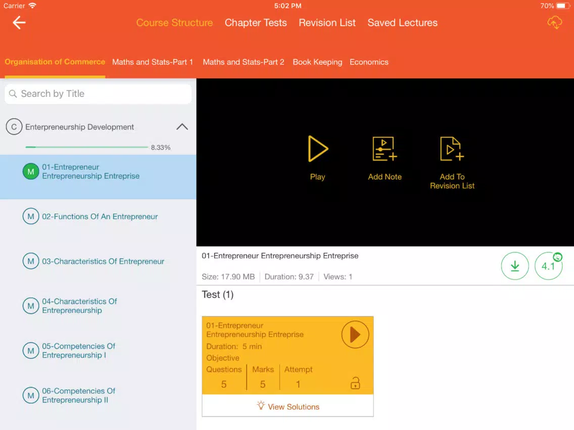Tap the back arrow icon

coord(19,23)
